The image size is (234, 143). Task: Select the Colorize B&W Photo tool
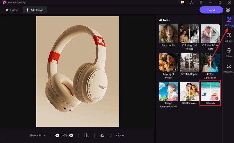pos(210,37)
